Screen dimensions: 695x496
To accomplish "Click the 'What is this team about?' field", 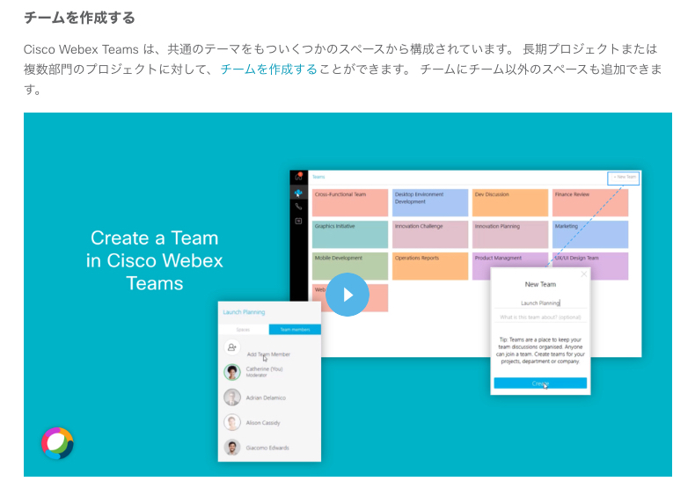I will click(540, 317).
